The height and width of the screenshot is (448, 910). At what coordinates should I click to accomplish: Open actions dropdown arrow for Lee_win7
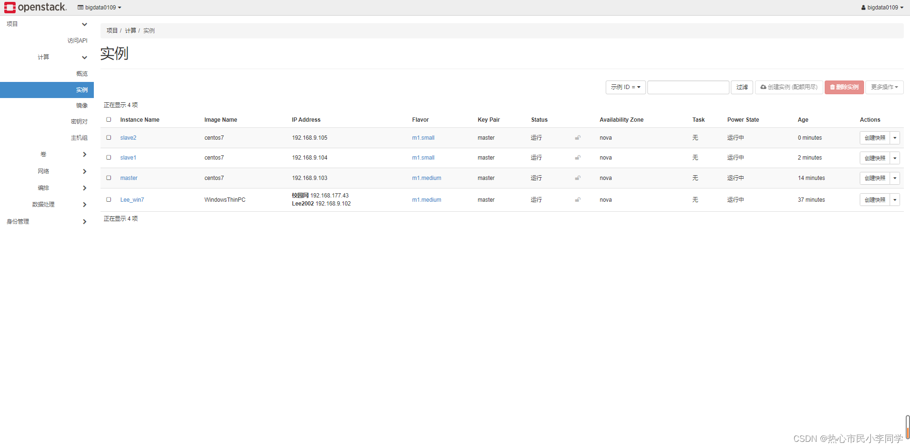pos(895,200)
